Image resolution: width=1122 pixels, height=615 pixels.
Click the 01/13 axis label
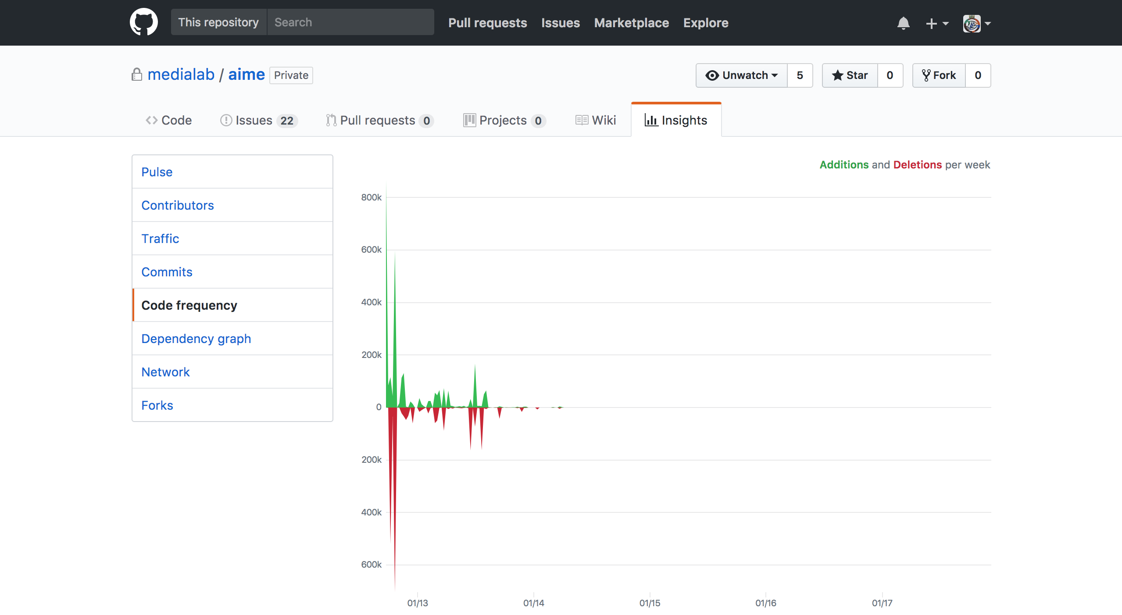tap(418, 603)
